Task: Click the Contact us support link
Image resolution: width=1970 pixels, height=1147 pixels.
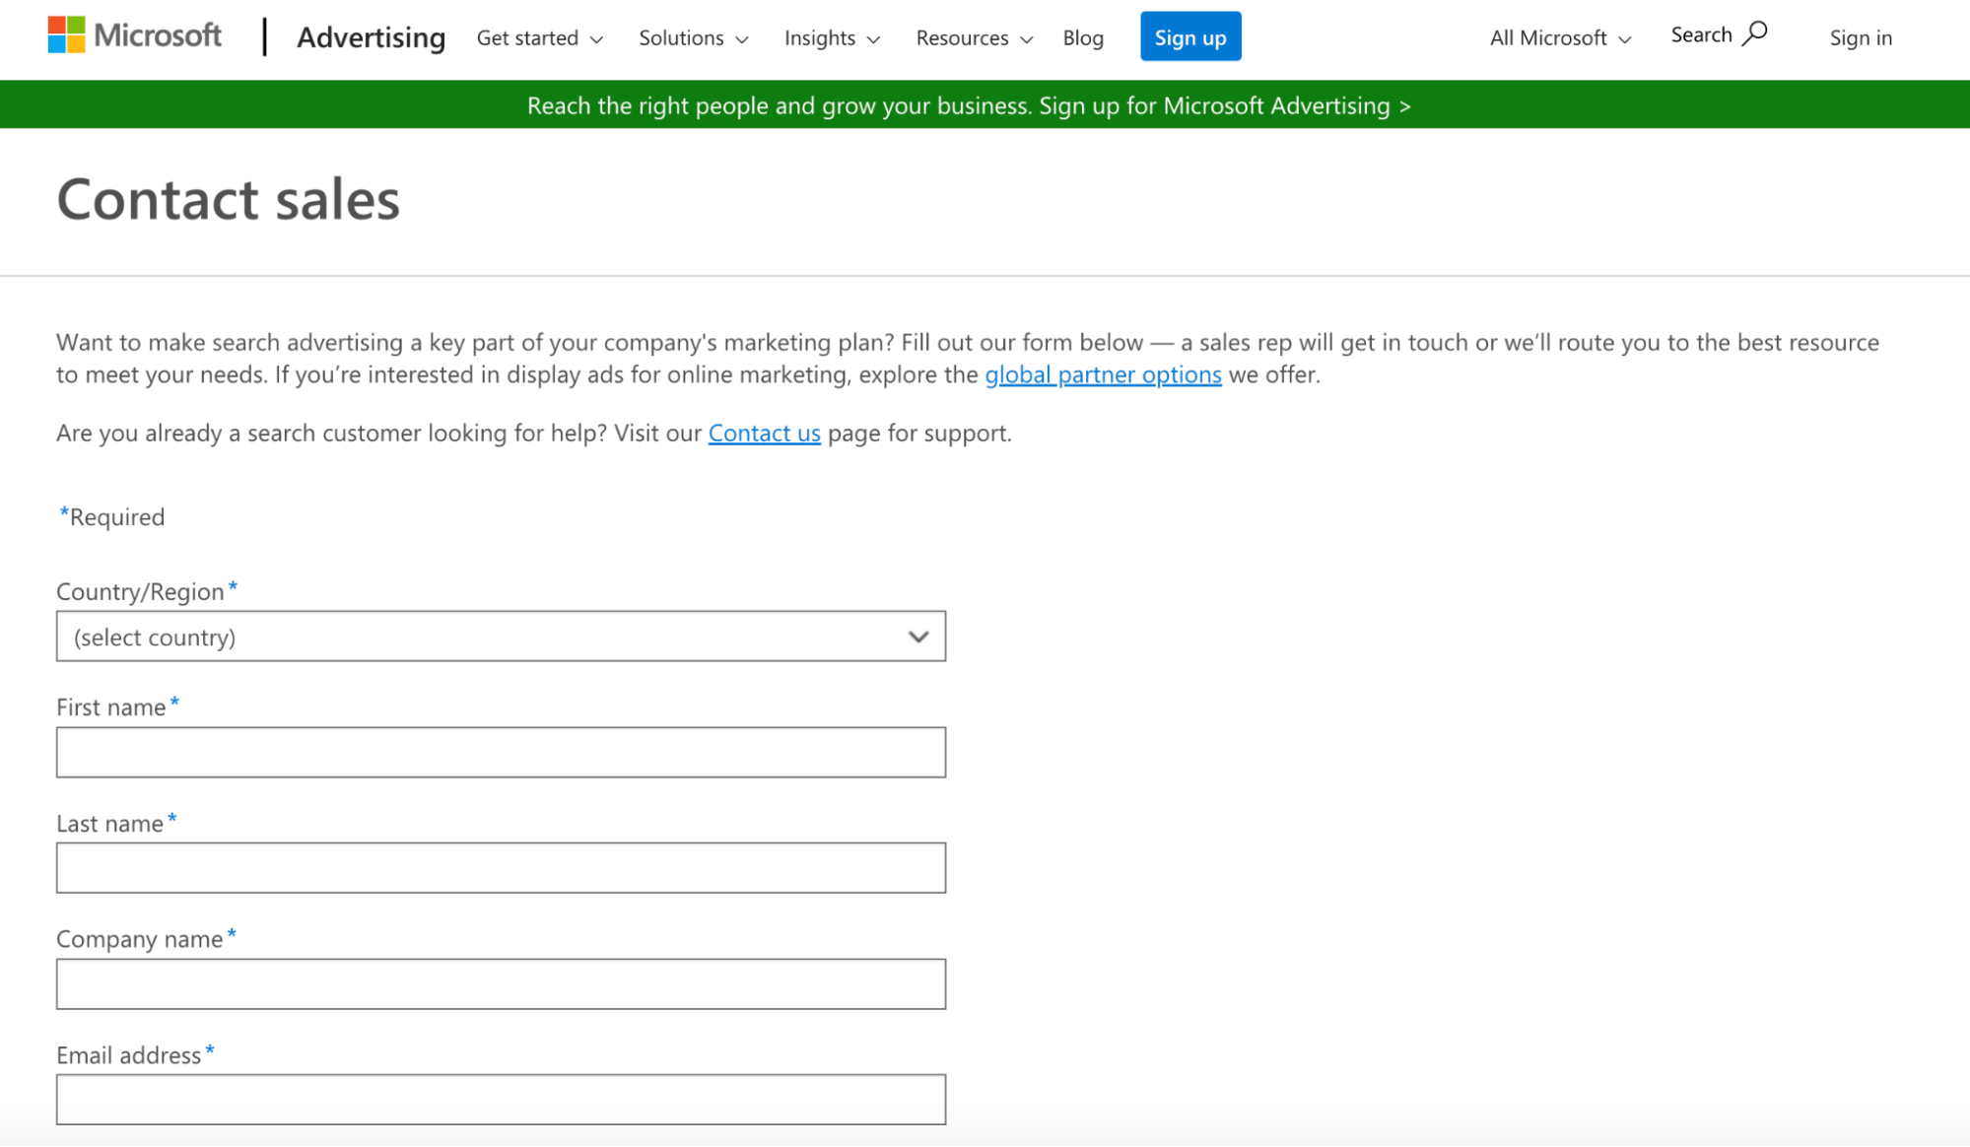Action: point(763,433)
